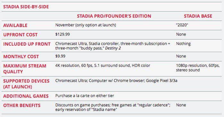Click the MAXIMUM STREAM QUALITY row label
This screenshot has width=224, height=117.
click(25, 69)
